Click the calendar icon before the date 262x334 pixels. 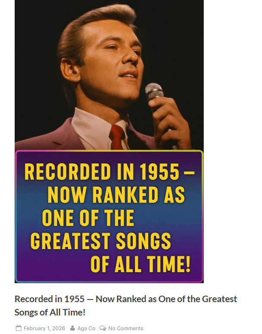(x=19, y=328)
